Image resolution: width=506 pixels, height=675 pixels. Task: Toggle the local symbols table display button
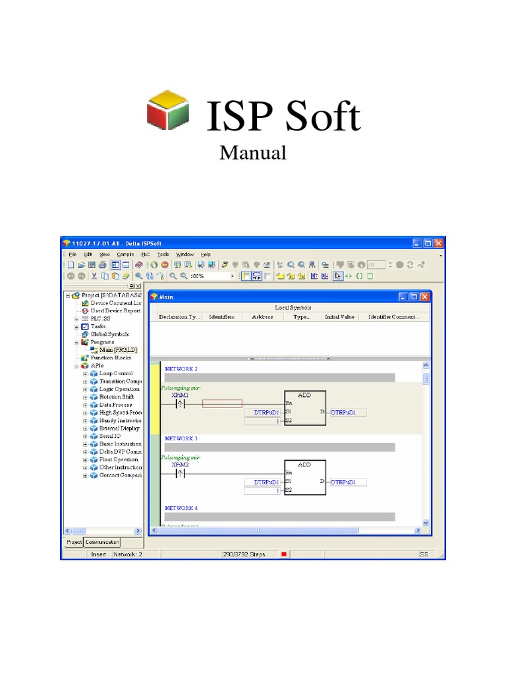(246, 276)
